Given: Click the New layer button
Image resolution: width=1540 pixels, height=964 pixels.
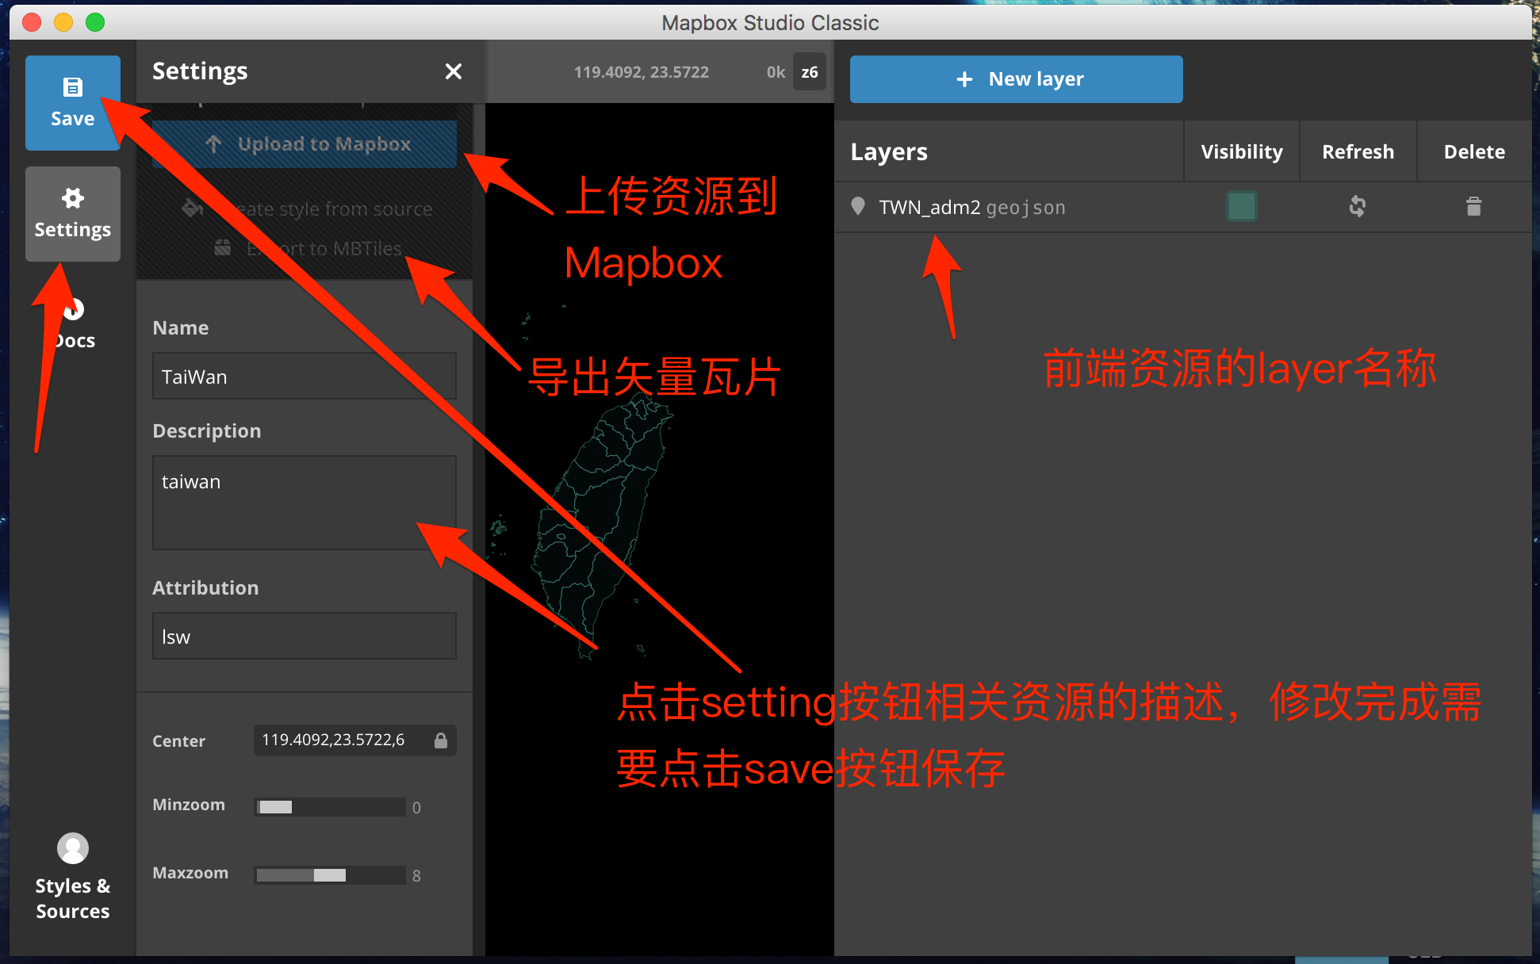Looking at the screenshot, I should 1016,78.
